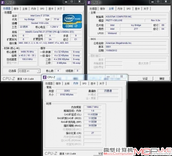Click the CPU-Z app icon in the mainboard window title bar
The width and height of the screenshot is (172, 156).
89,2
